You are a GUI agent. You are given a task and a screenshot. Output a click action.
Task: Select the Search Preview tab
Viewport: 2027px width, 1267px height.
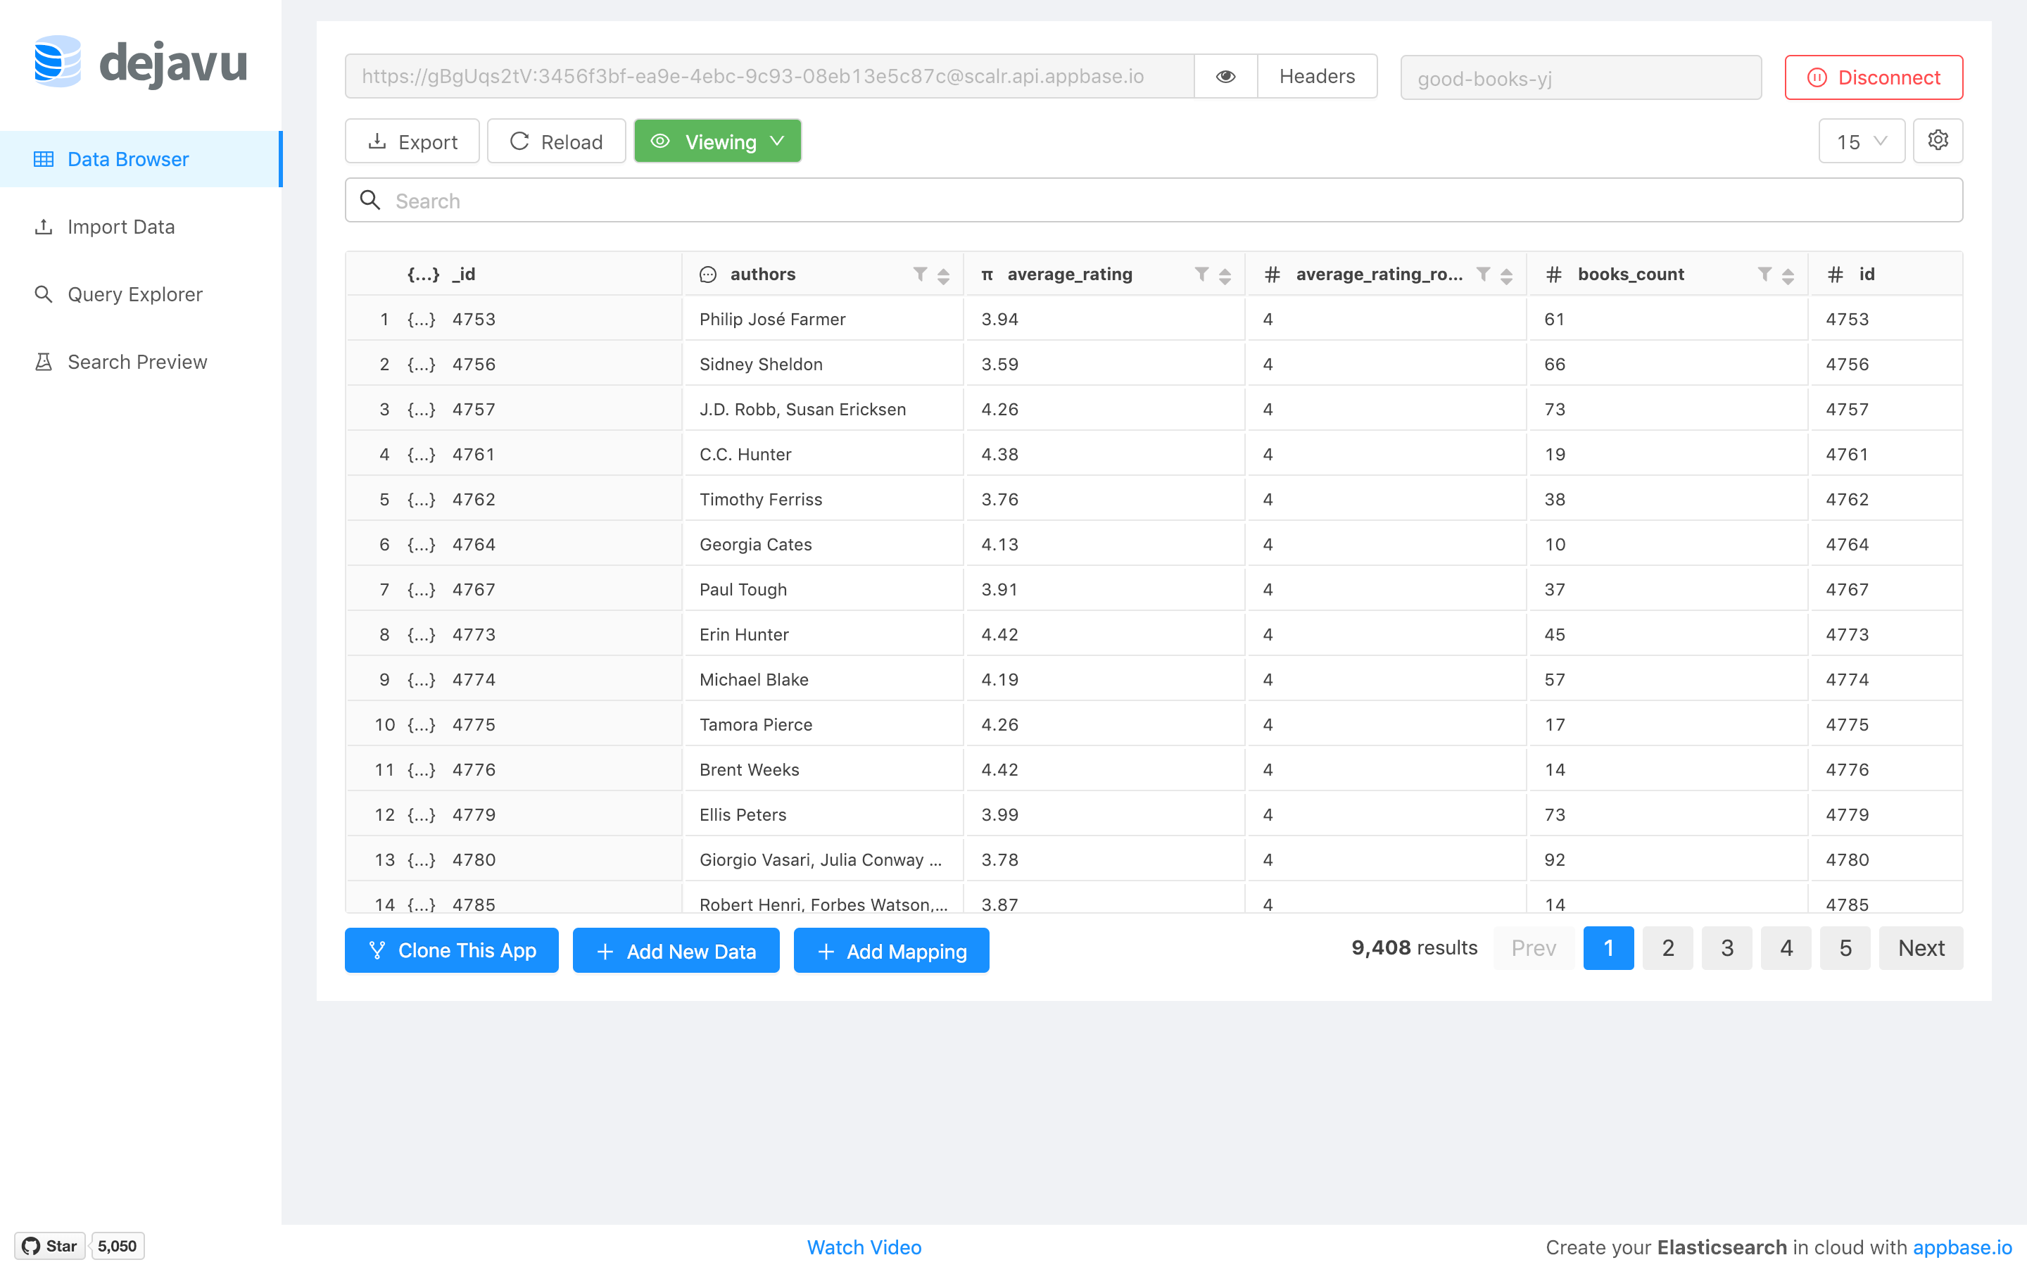click(136, 360)
